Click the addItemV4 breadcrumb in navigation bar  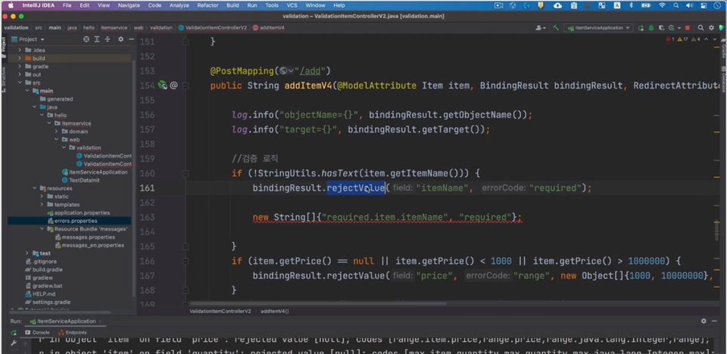point(268,28)
